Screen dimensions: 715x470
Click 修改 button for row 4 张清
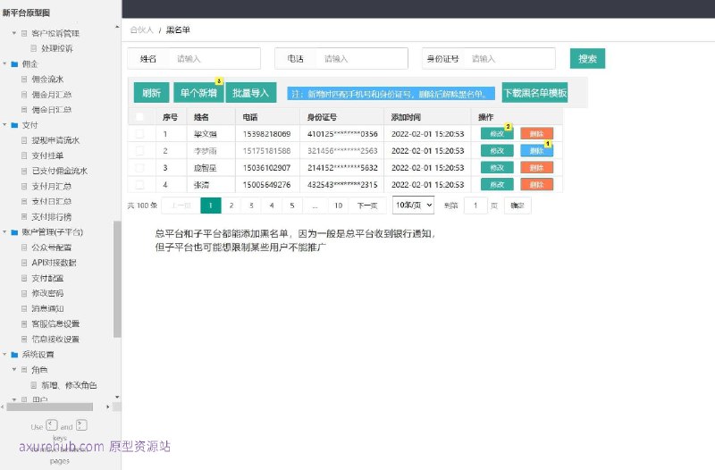497,185
